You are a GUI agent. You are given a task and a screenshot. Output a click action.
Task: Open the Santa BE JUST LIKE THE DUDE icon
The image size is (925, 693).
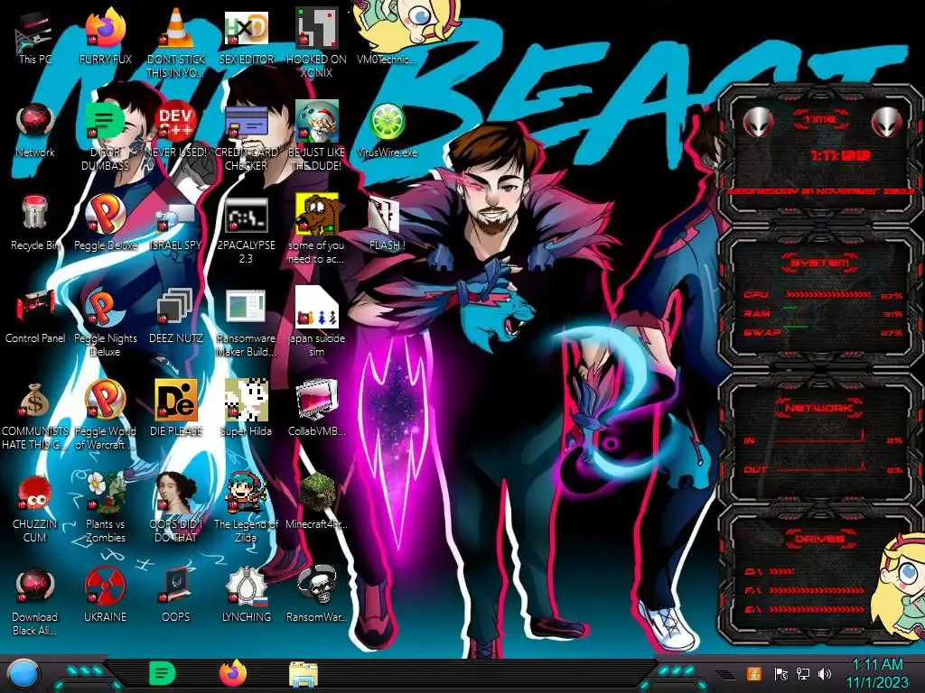tap(316, 122)
